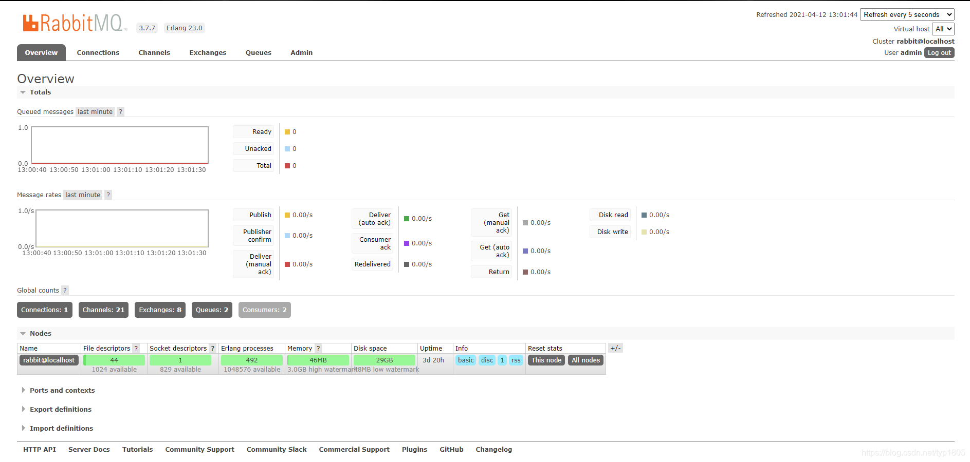Click the Erlang 23.0 version label
Viewport: 970px width, 462px height.
point(184,28)
